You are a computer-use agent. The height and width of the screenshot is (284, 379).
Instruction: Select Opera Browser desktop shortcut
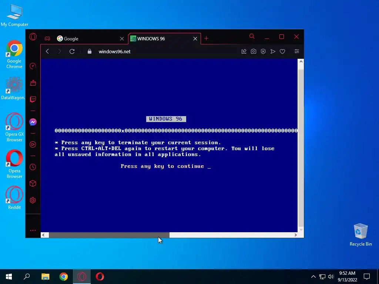(x=14, y=164)
